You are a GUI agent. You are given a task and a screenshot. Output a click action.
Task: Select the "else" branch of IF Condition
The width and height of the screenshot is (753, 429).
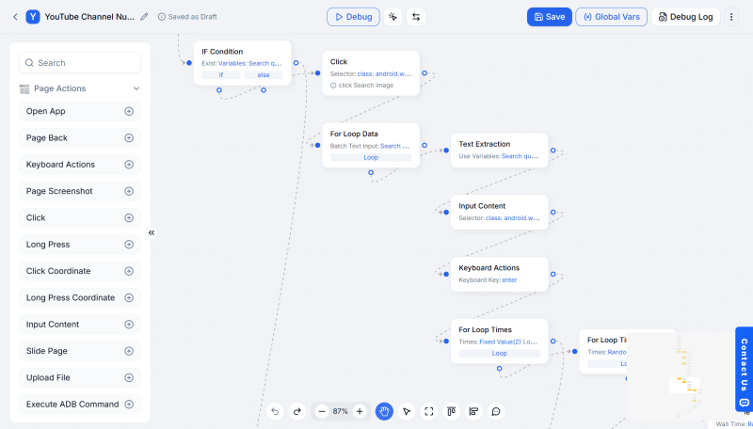coord(264,75)
